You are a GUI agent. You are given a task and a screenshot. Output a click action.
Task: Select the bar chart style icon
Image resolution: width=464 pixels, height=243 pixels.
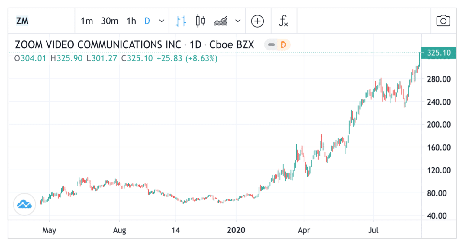(180, 21)
